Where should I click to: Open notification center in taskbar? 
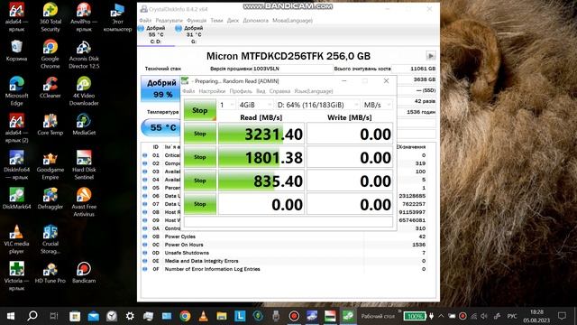coord(562,316)
